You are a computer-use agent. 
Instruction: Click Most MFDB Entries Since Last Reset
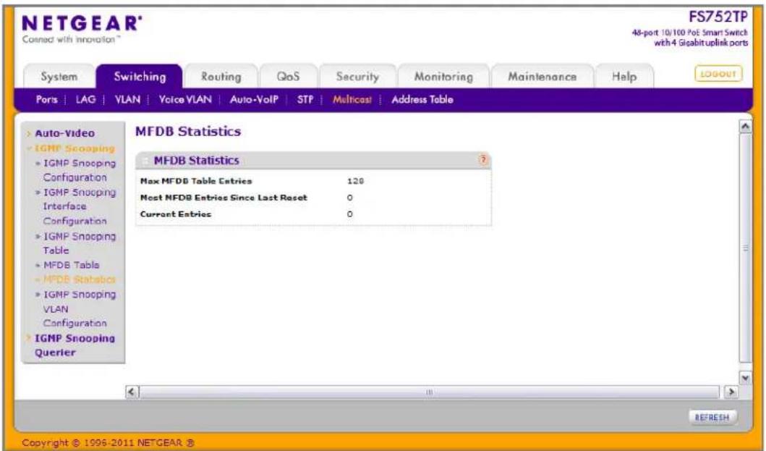224,198
